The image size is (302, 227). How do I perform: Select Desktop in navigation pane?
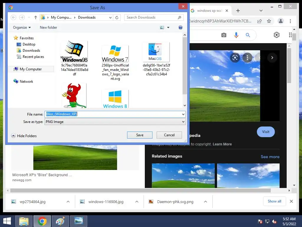[x=26, y=44]
